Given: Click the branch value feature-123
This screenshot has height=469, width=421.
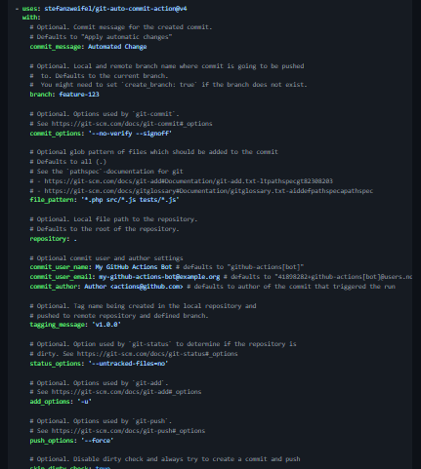Looking at the screenshot, I should (79, 95).
